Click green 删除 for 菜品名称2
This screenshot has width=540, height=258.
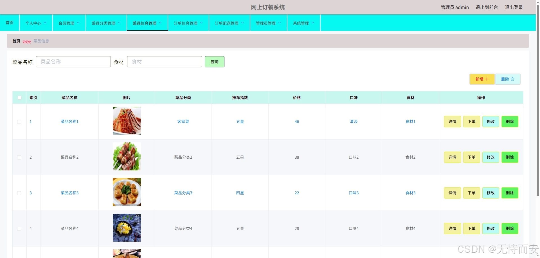(x=510, y=157)
